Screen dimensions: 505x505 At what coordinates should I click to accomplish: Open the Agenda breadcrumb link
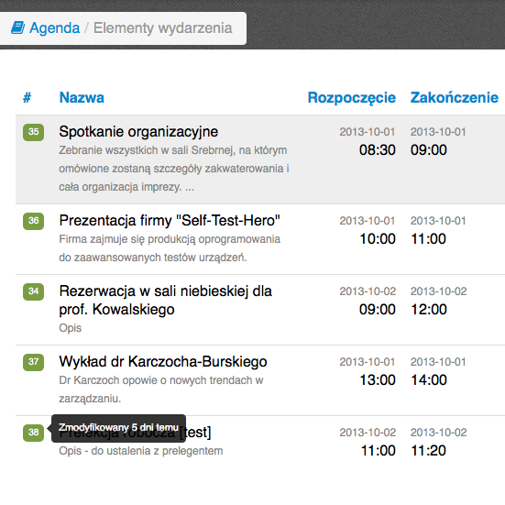(x=54, y=28)
